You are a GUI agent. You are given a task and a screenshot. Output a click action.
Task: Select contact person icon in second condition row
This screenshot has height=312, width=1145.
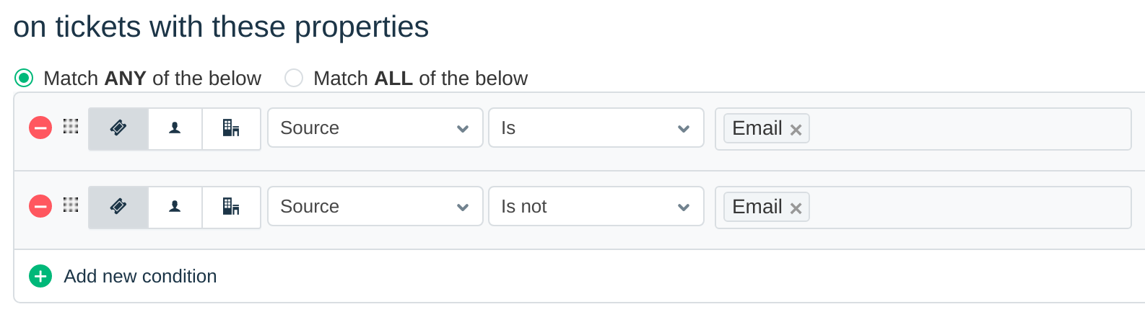click(x=175, y=207)
